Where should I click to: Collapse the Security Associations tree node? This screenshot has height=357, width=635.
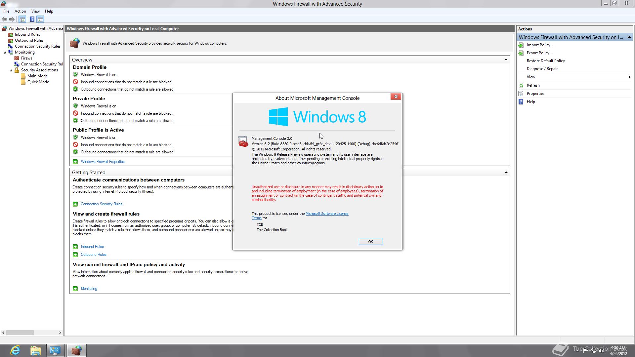11,70
